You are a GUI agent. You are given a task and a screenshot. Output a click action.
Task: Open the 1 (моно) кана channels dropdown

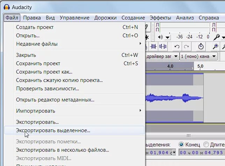[198, 56]
